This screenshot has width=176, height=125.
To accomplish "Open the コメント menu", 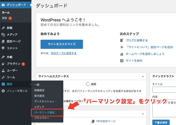I will (x=16, y=48).
